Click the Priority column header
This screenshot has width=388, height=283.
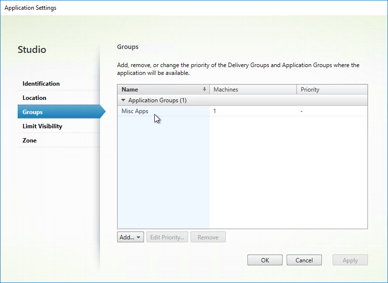[332, 90]
